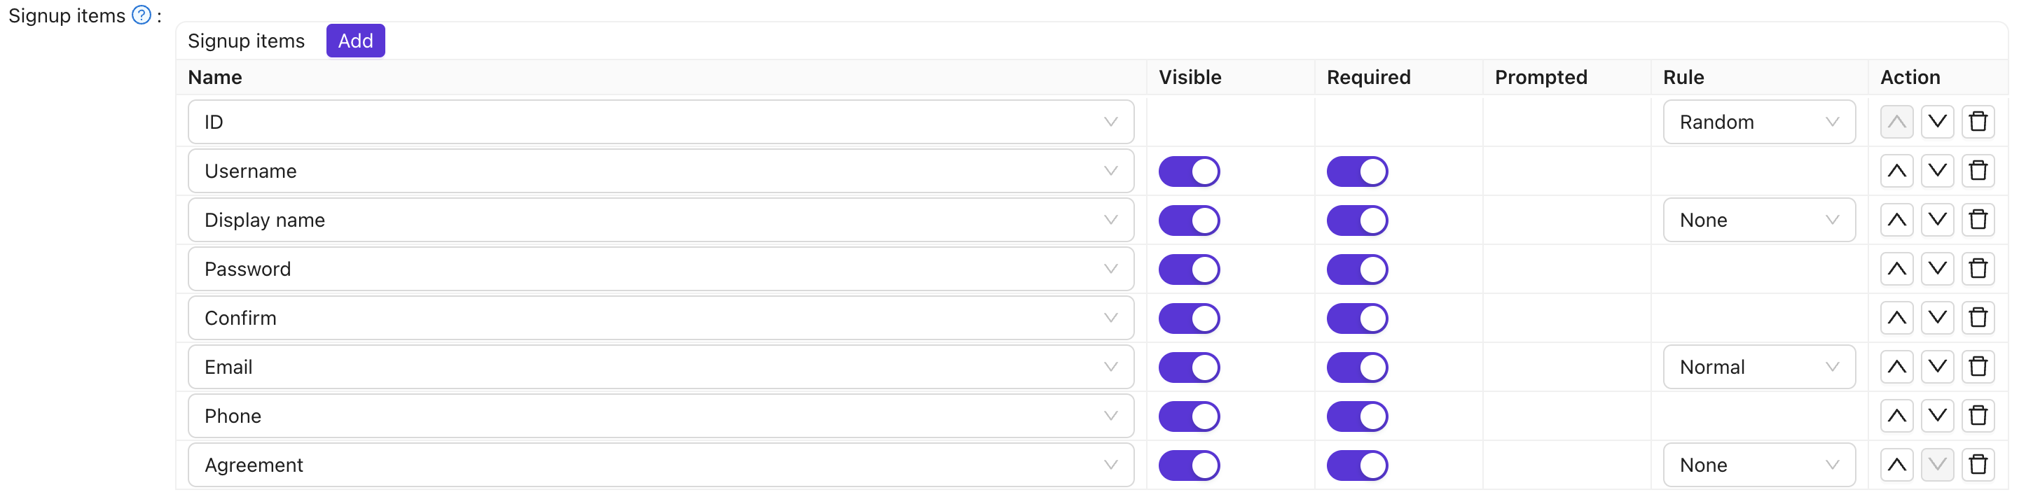
Task: Disable the Visible toggle for Username
Action: coord(1189,171)
